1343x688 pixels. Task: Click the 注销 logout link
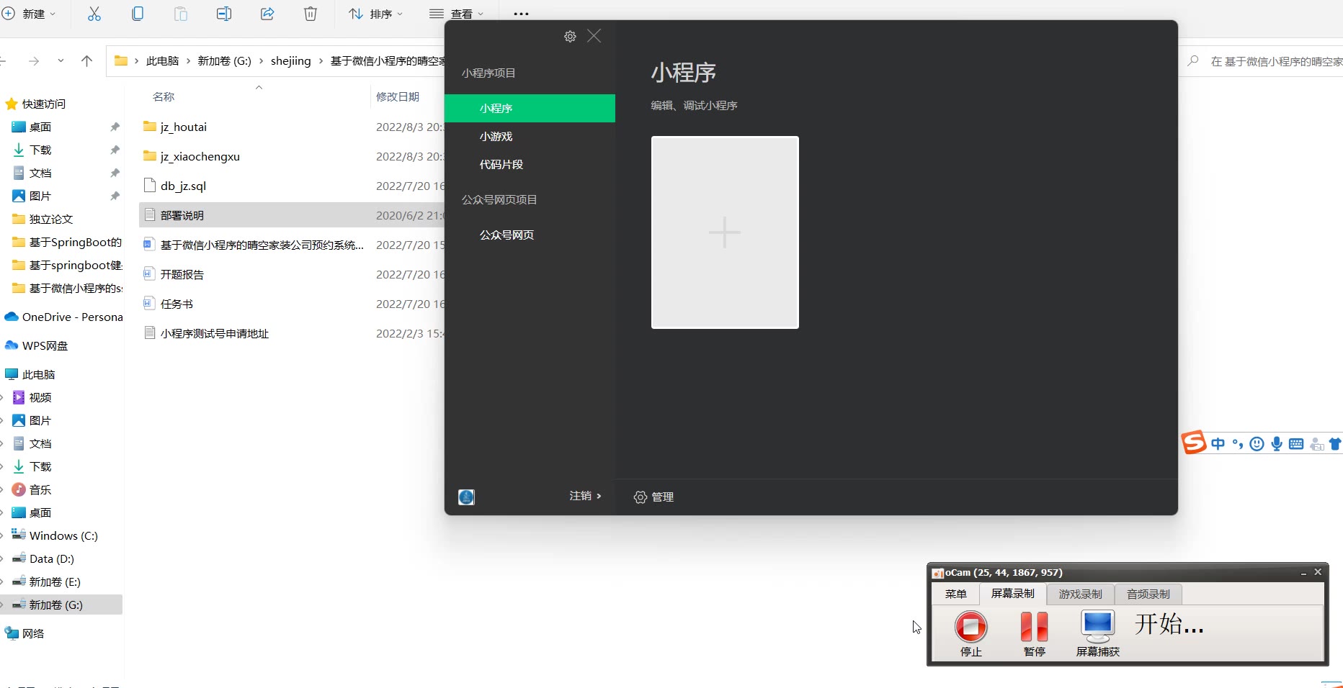click(585, 496)
